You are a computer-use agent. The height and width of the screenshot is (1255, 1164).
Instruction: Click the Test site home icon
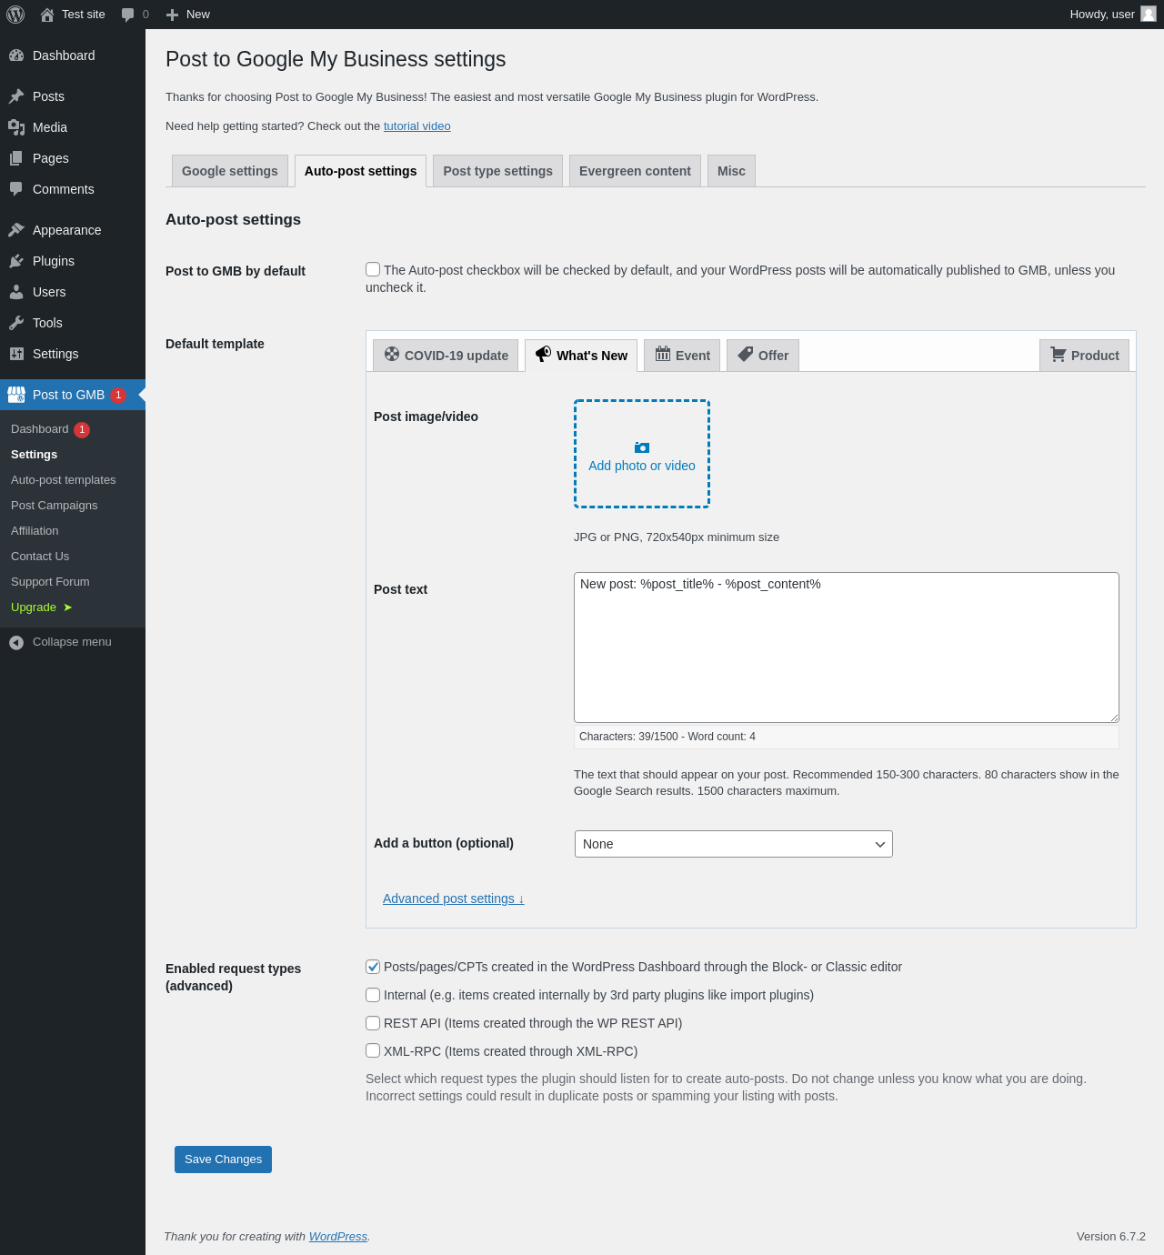click(x=47, y=15)
